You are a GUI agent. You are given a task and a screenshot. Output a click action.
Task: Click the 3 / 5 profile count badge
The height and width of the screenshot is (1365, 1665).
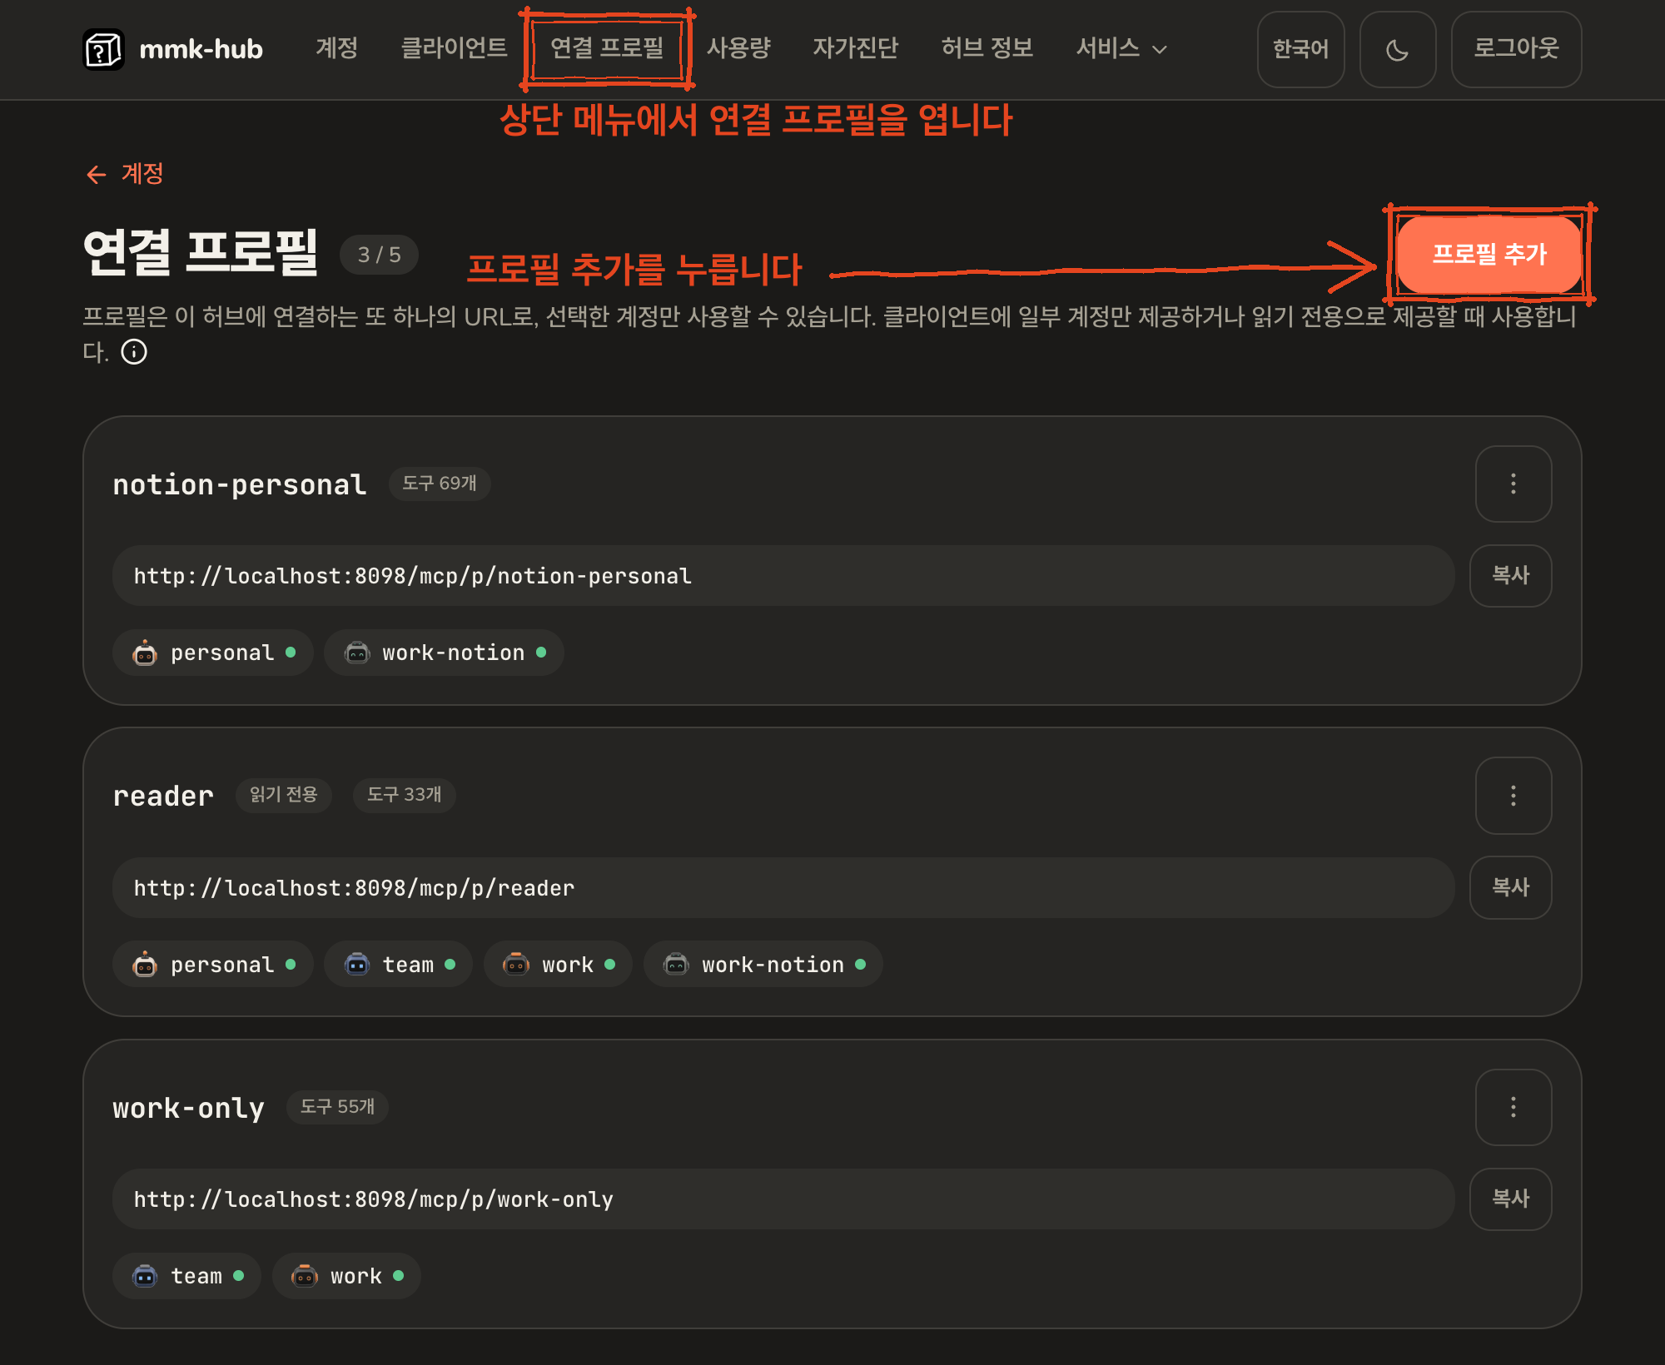[379, 255]
